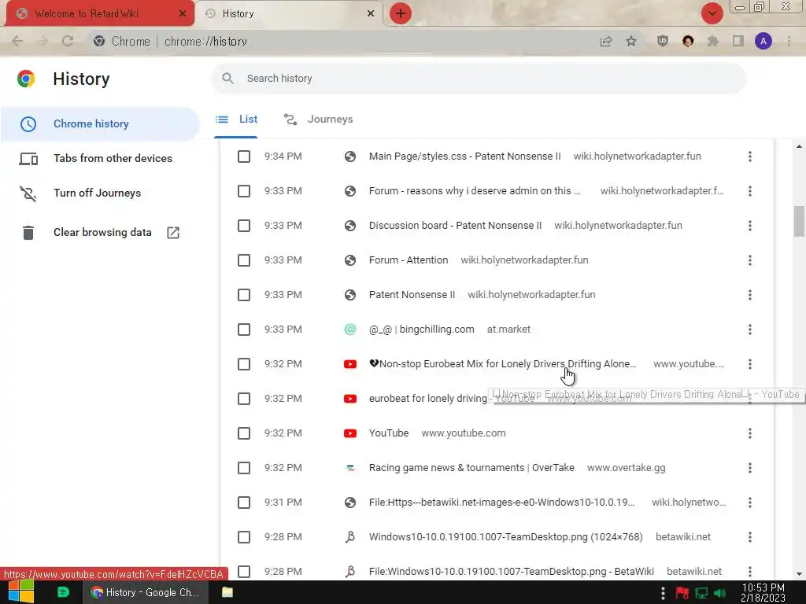Open Racing game news & tournaments OverTake link
The height and width of the screenshot is (604, 806).
click(x=471, y=468)
